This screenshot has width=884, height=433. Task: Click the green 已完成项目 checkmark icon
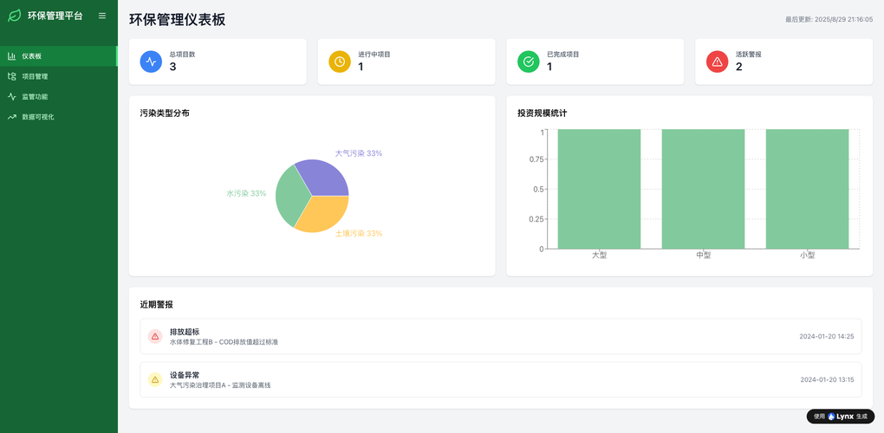coord(528,61)
